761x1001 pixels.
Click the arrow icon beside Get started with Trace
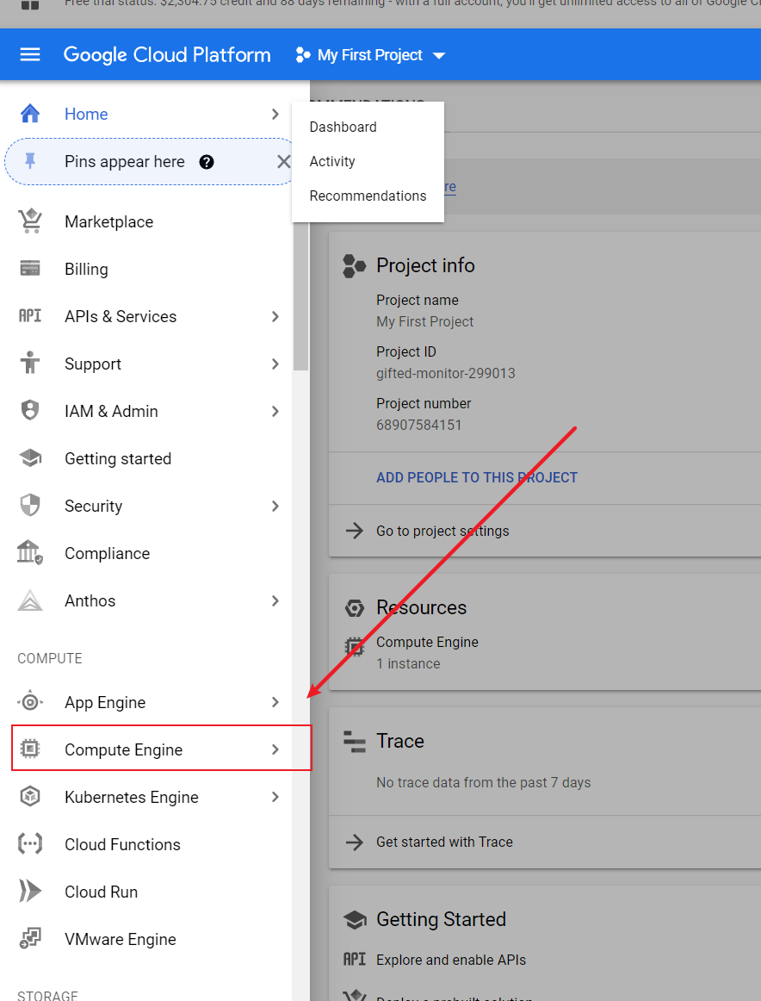[355, 842]
